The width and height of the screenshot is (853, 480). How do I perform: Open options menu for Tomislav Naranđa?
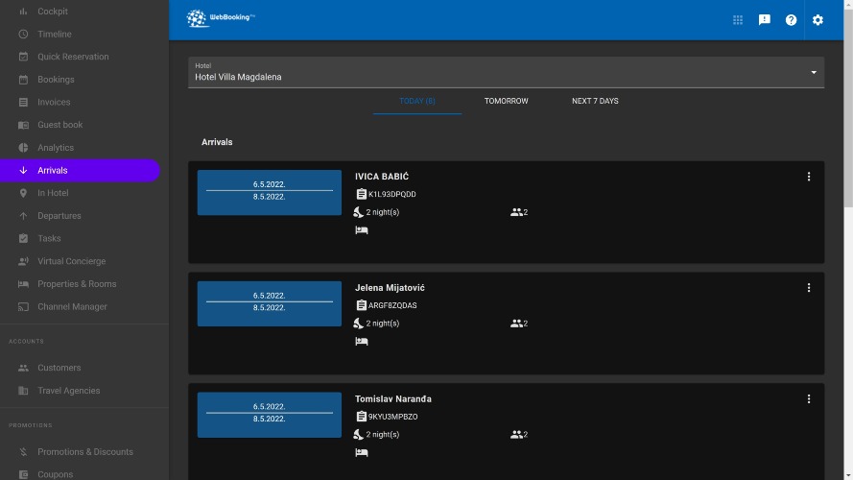pos(809,399)
